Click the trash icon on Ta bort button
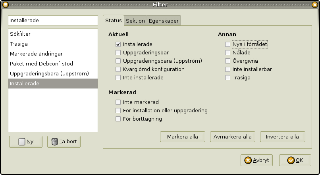This screenshot has width=320, height=175. click(x=55, y=142)
